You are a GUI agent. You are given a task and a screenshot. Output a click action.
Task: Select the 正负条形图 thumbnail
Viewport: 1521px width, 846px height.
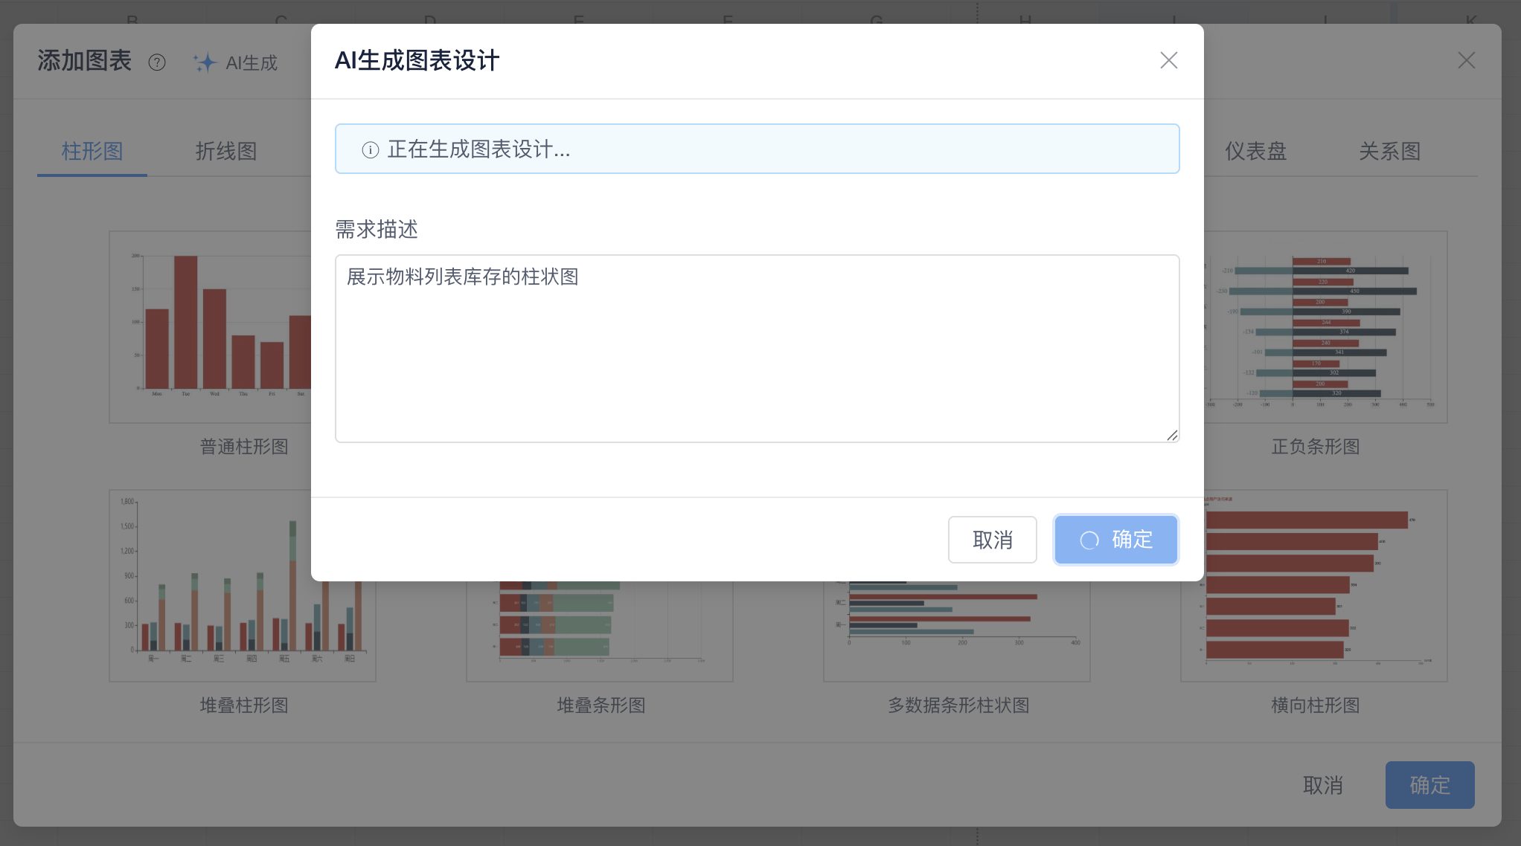1325,327
